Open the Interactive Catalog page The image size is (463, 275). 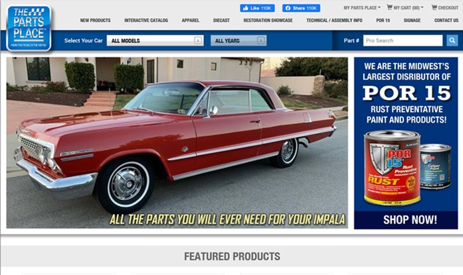(x=146, y=21)
